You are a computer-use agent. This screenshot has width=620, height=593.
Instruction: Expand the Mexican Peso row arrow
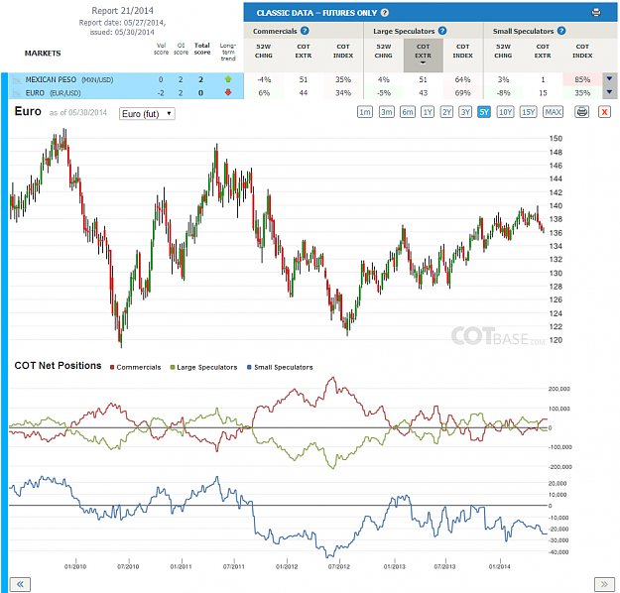[x=609, y=78]
